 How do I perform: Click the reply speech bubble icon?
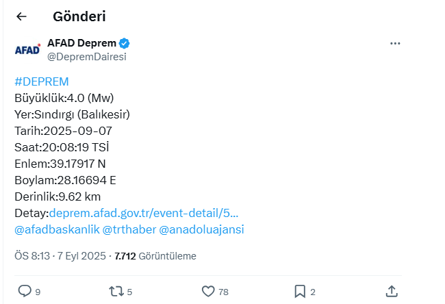(x=25, y=291)
